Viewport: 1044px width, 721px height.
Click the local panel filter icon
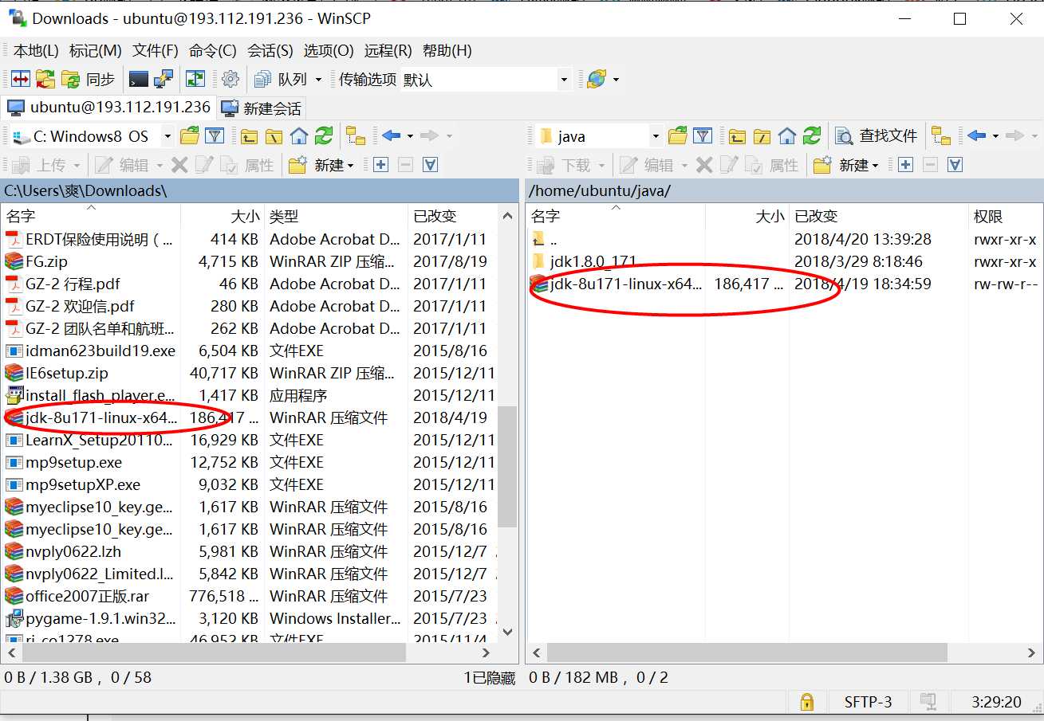pos(214,136)
